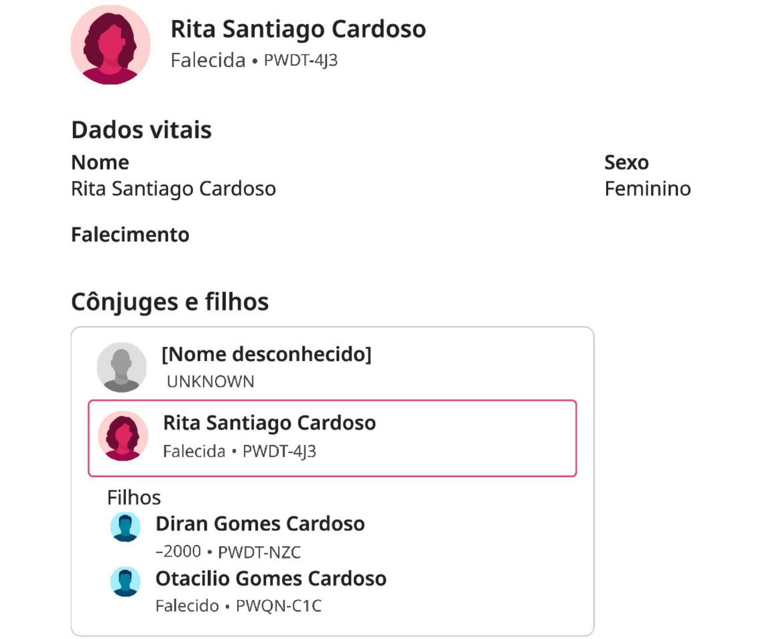Click Otacilio Gomes Cardoso's avatar icon
The width and height of the screenshot is (762, 639).
click(125, 581)
